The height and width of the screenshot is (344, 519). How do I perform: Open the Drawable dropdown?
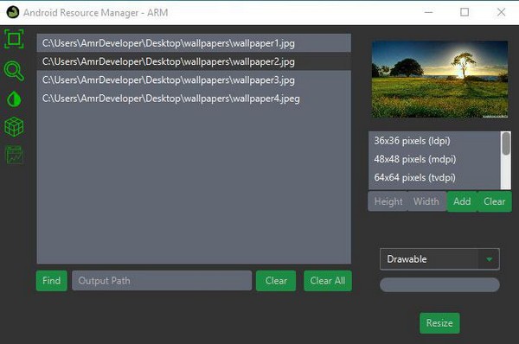(439, 259)
